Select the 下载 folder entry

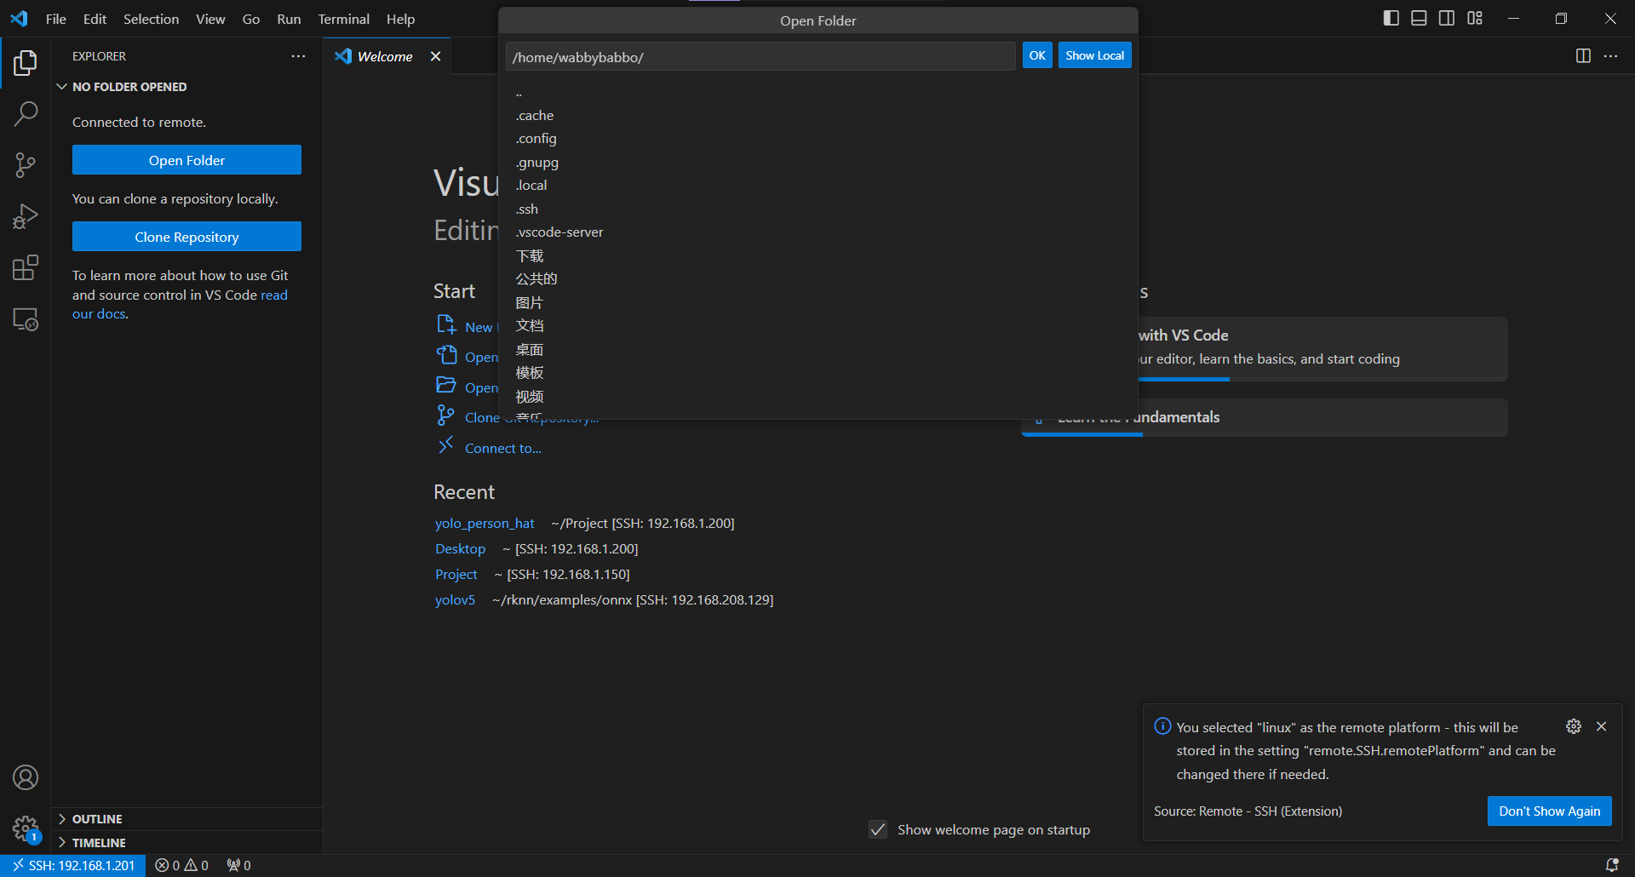[x=818, y=255]
